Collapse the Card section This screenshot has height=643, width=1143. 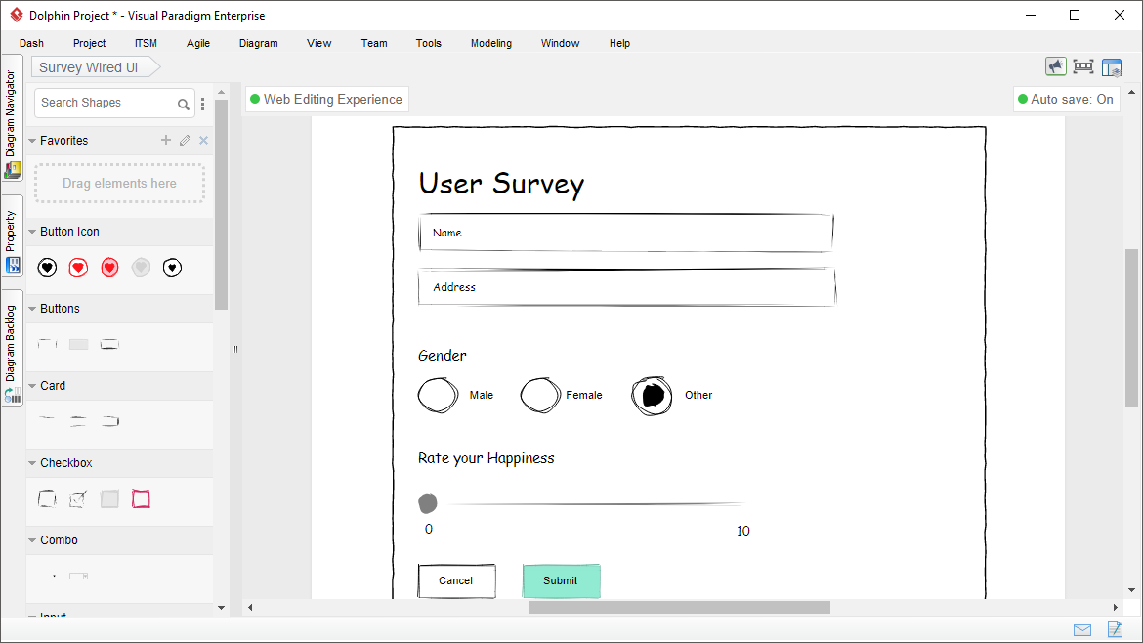tap(32, 386)
